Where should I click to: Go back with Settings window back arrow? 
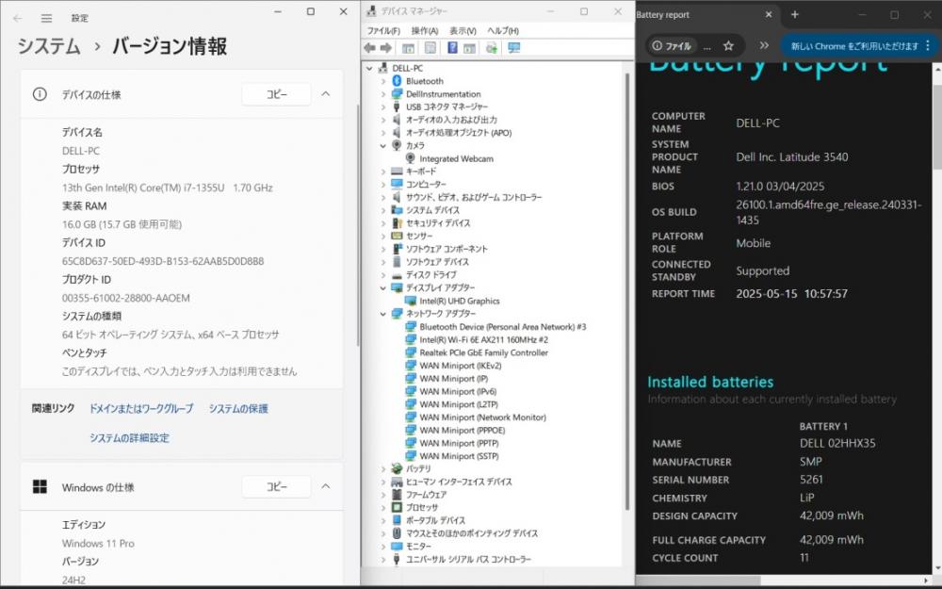pos(17,18)
